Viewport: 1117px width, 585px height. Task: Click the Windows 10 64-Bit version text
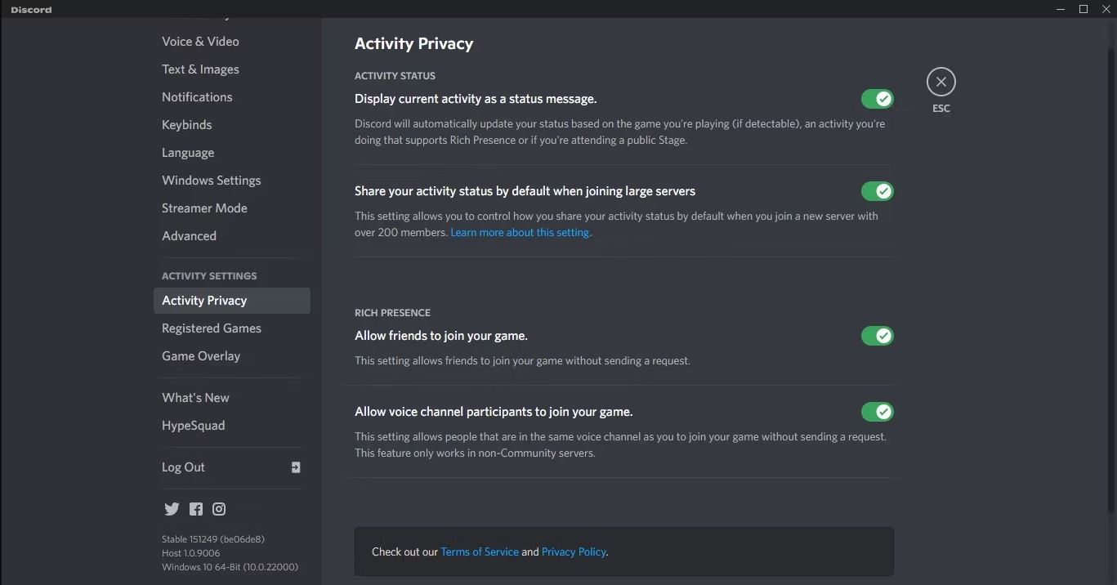coord(230,567)
